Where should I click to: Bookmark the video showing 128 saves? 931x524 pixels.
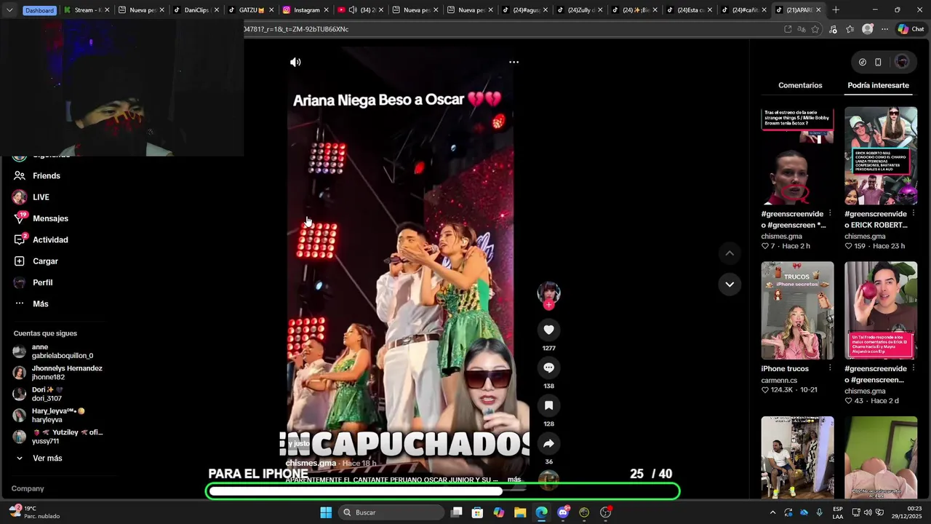548,405
